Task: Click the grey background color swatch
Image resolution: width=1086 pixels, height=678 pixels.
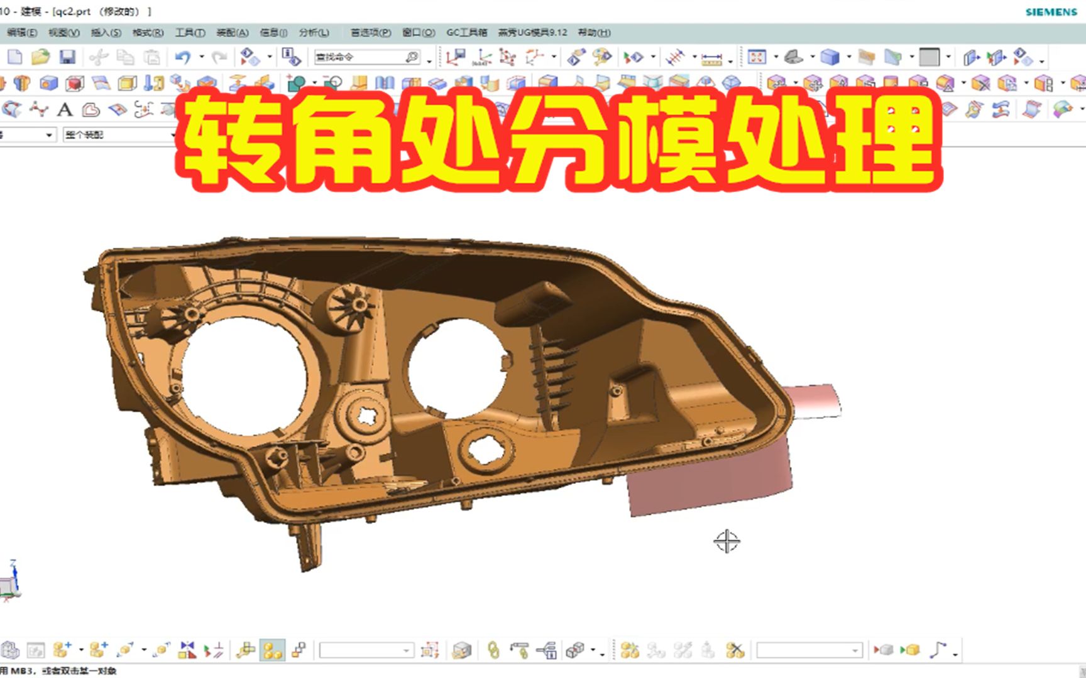Action: coord(929,58)
